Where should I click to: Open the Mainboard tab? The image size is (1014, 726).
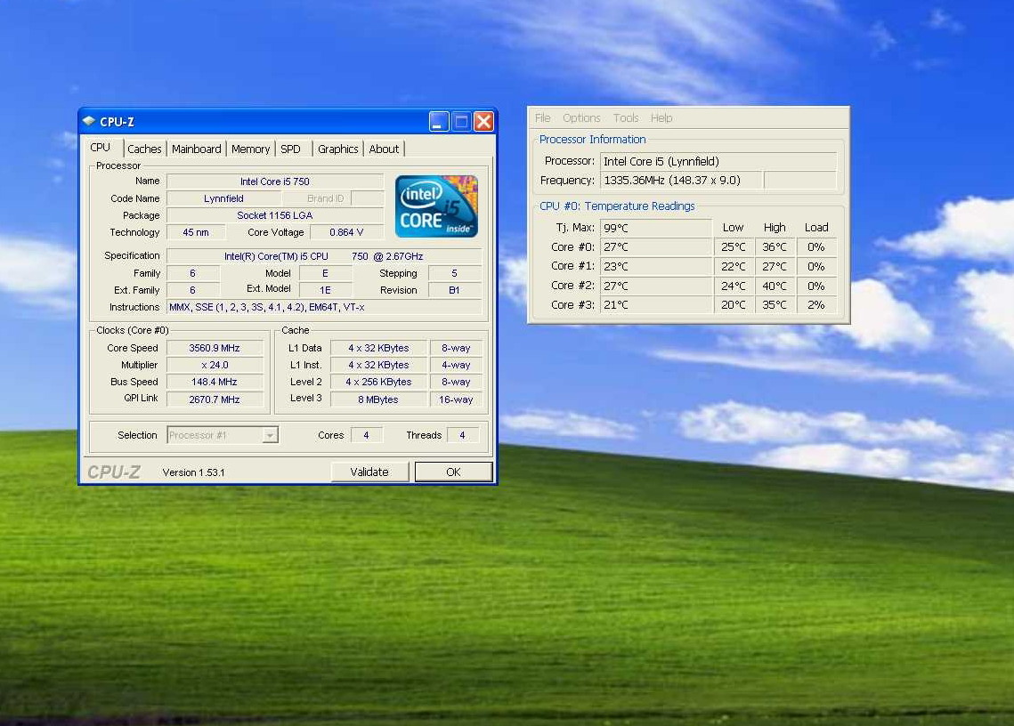click(197, 149)
